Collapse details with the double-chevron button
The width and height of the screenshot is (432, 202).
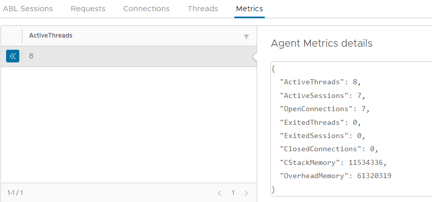[x=13, y=56]
